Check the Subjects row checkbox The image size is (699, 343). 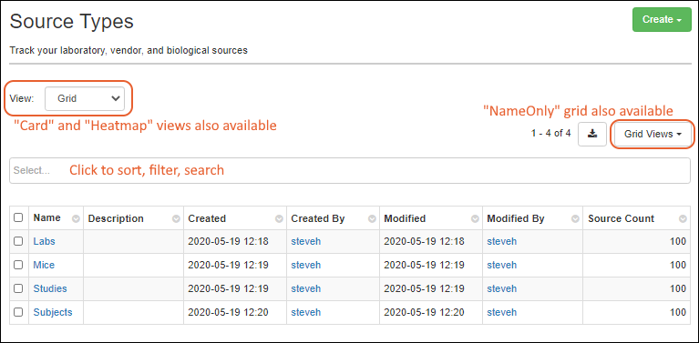pyautogui.click(x=18, y=312)
